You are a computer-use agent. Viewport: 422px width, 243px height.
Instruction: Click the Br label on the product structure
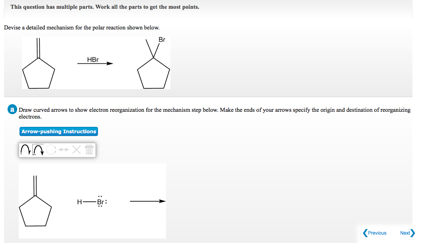[x=161, y=40]
